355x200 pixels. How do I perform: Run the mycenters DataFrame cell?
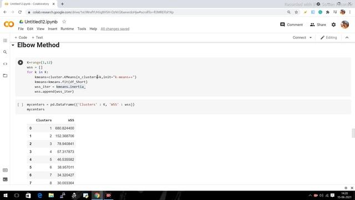coord(21,104)
